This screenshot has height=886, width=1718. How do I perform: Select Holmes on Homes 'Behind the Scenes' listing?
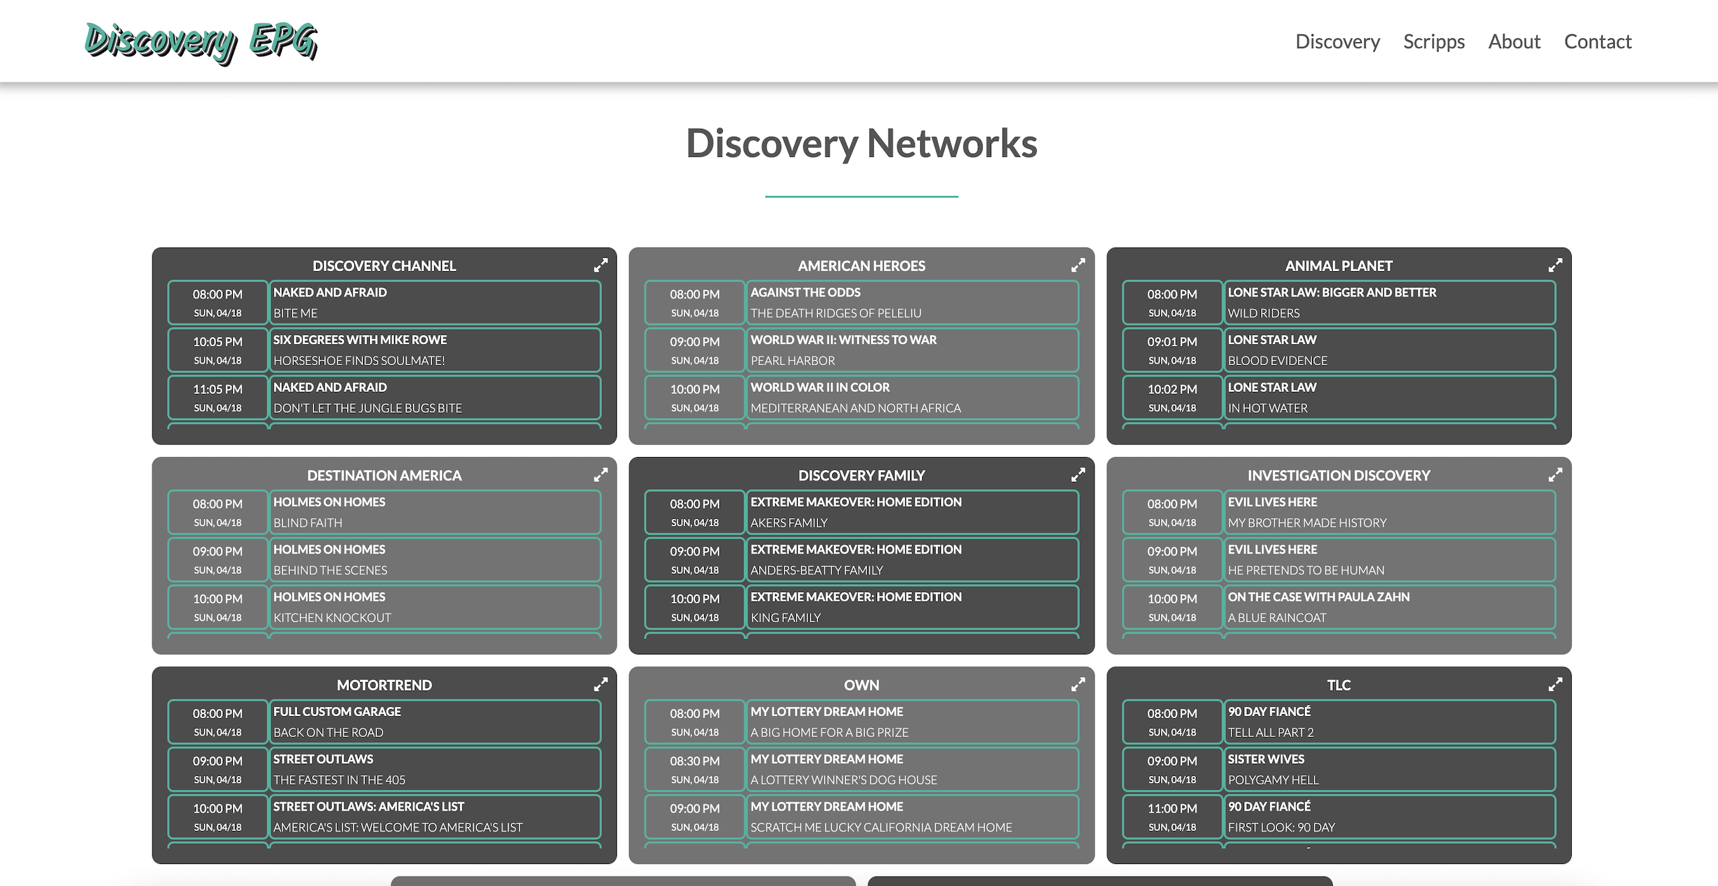point(435,559)
